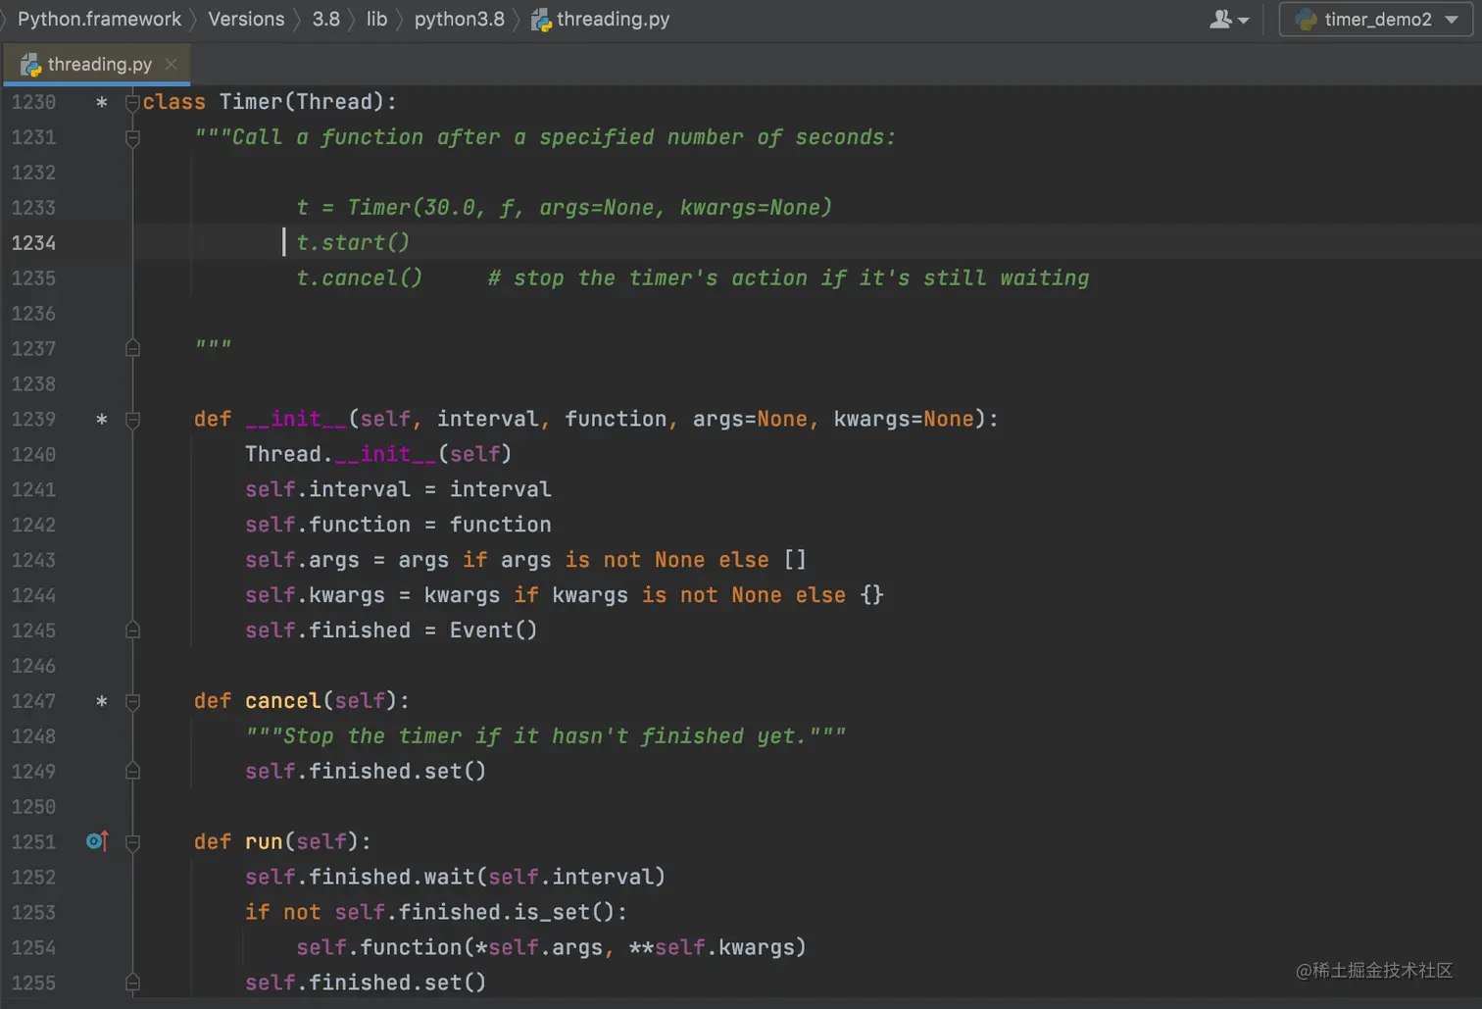Click 't.cancel()' in the docstring
Screen dimensions: 1482x1009
click(360, 278)
